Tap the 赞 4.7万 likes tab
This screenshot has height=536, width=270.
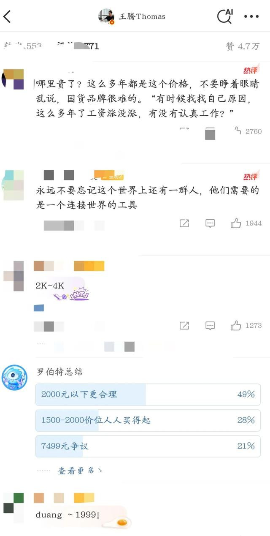[x=243, y=46]
